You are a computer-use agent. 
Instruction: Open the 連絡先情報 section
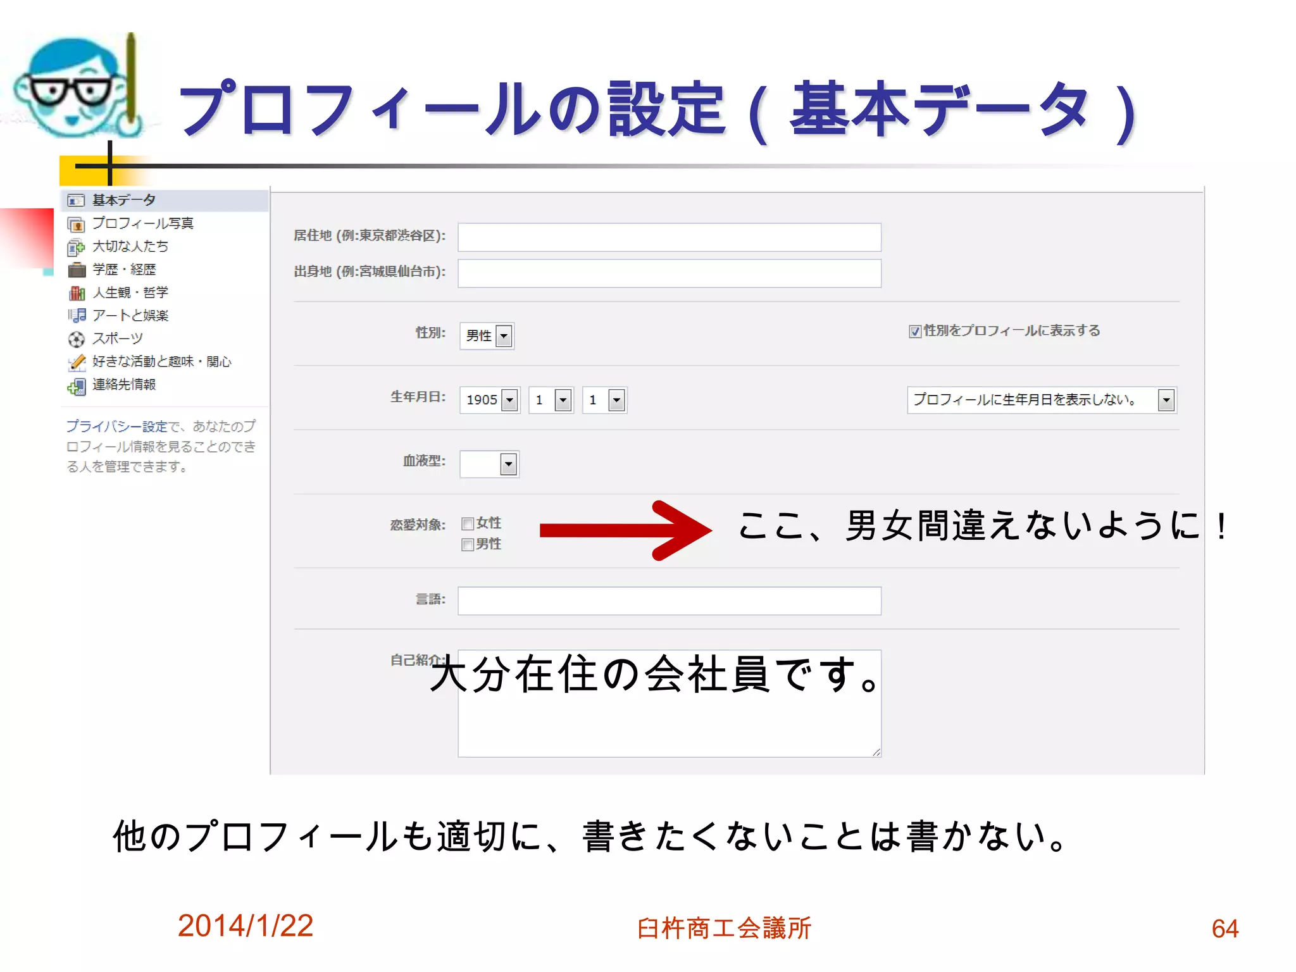tap(124, 384)
